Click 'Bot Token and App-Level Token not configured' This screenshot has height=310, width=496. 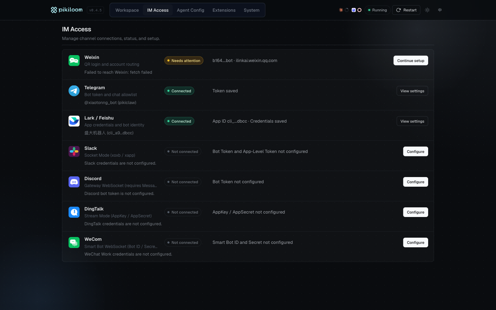tap(260, 152)
